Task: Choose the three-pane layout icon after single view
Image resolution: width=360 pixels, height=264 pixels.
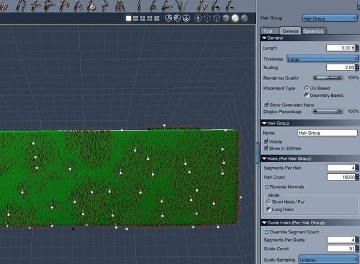Action: [x=143, y=19]
